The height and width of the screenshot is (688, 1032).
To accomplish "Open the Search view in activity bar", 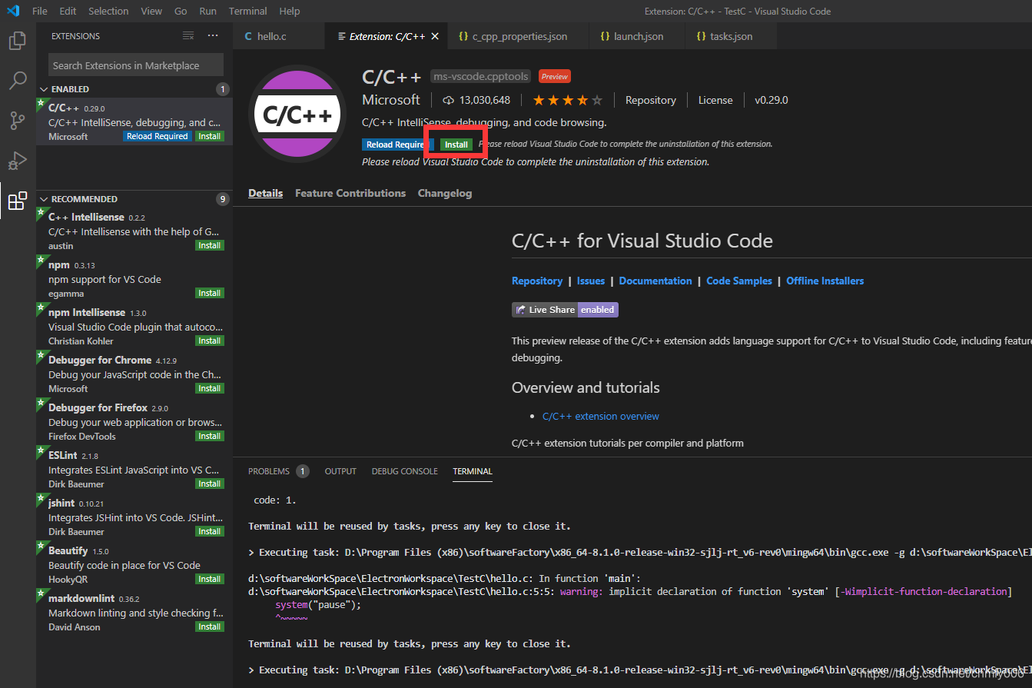I will tap(17, 81).
